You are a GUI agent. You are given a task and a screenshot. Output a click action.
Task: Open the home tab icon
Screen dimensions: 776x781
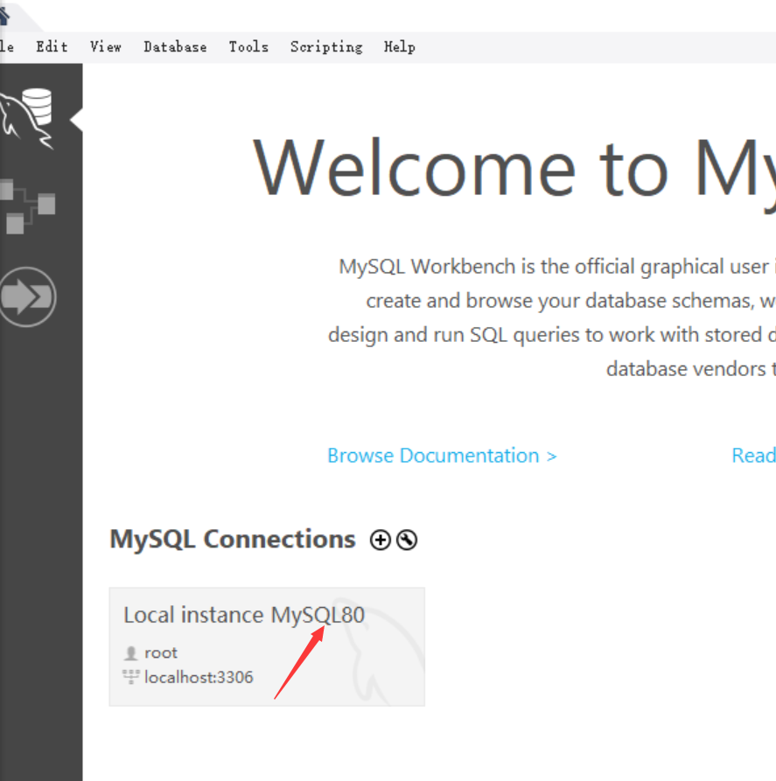(x=4, y=16)
